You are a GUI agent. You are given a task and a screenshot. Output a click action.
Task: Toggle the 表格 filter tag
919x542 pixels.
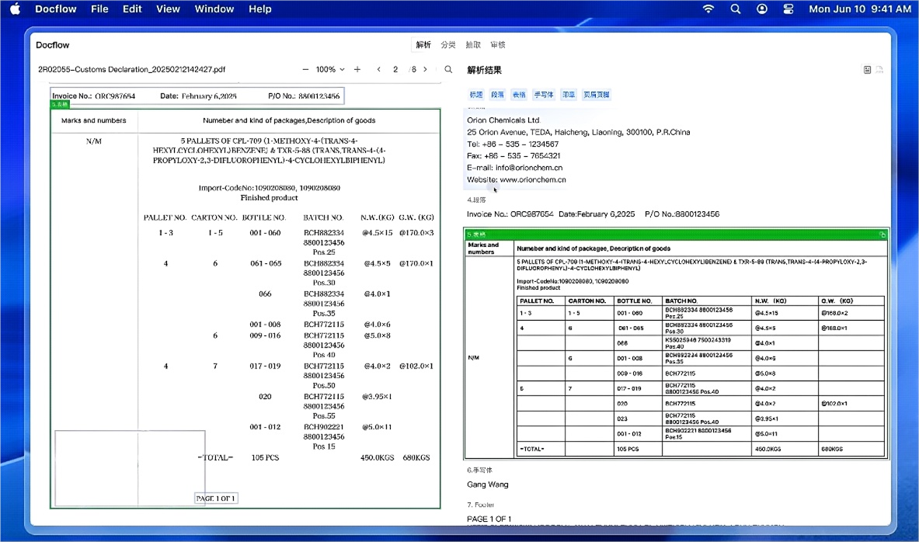pyautogui.click(x=519, y=95)
